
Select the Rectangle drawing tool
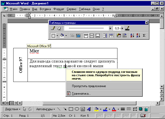click(x=71, y=109)
